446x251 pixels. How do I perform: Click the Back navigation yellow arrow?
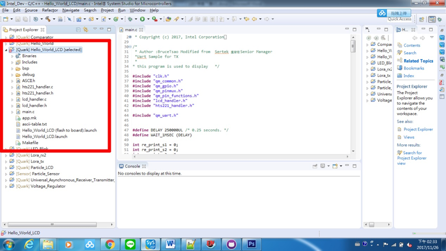coord(254,19)
